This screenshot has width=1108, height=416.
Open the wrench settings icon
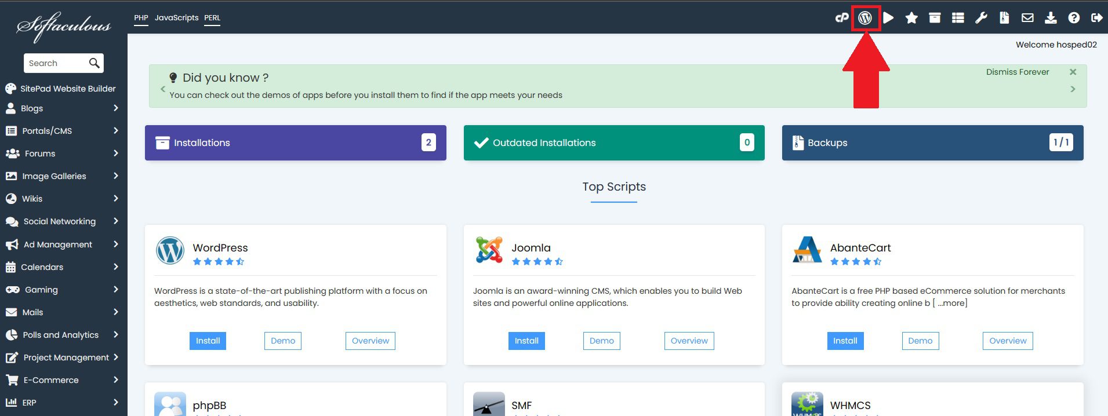pyautogui.click(x=981, y=18)
